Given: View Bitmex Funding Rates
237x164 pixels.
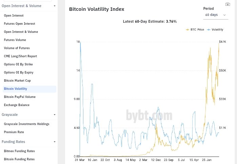Looking at the screenshot, I should (19, 151).
